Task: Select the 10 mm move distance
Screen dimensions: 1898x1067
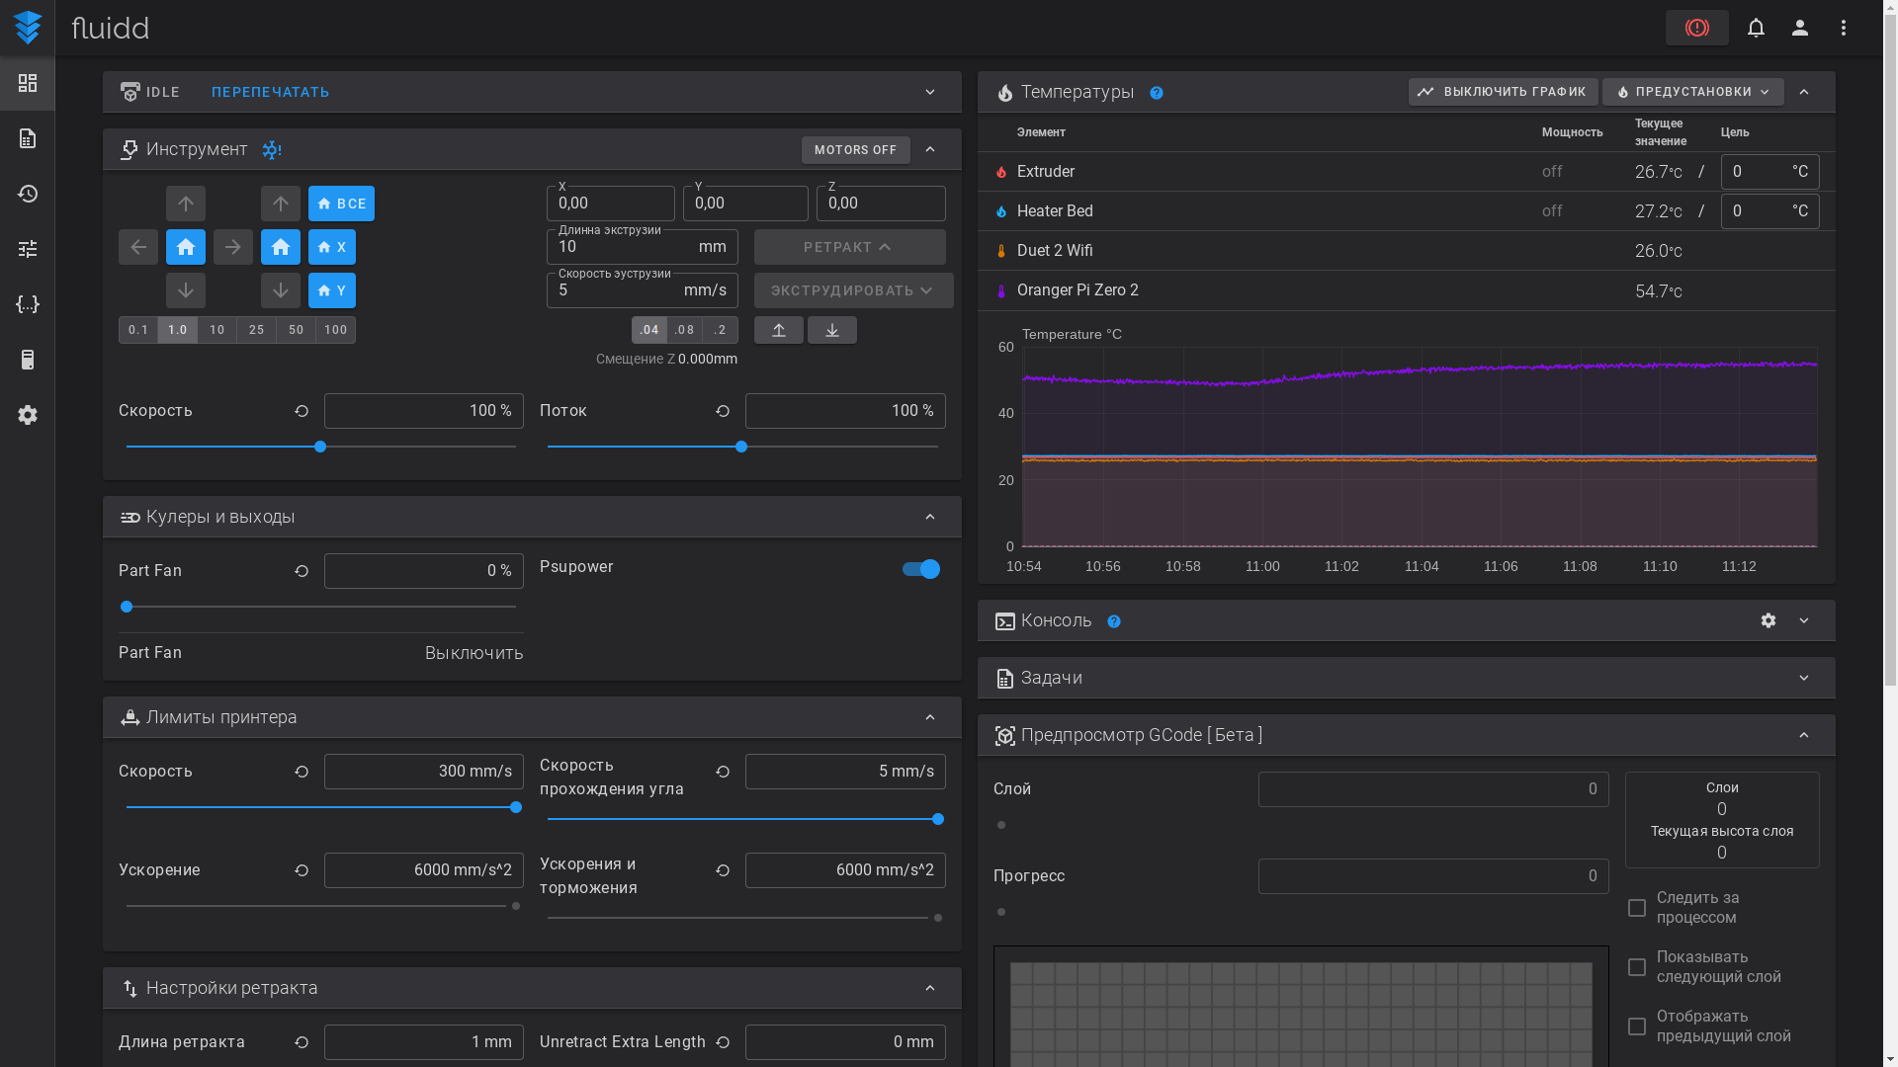Action: [x=216, y=330]
